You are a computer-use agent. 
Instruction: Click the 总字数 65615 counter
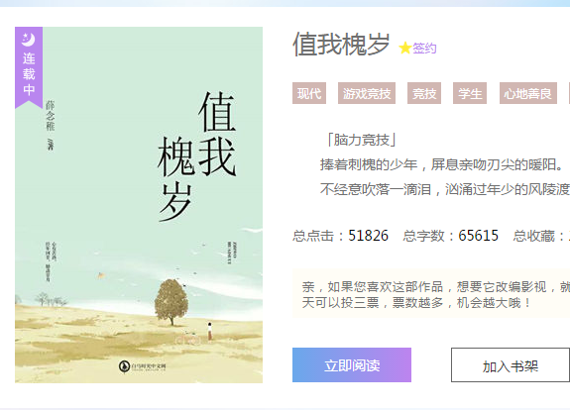pyautogui.click(x=450, y=236)
